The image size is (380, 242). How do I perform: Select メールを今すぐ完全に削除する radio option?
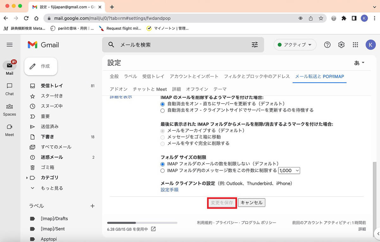tap(162, 144)
